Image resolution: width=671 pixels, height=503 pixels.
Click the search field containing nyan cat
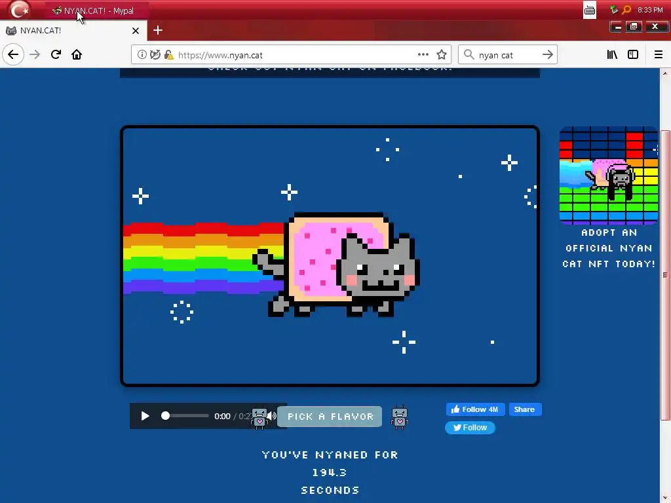click(x=507, y=55)
